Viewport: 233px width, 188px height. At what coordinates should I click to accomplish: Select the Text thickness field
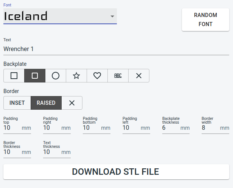pyautogui.click(x=52, y=152)
